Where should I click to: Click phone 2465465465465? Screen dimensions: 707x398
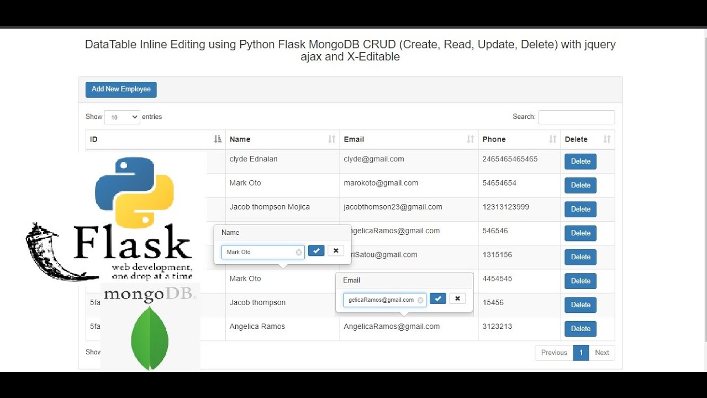(x=510, y=159)
